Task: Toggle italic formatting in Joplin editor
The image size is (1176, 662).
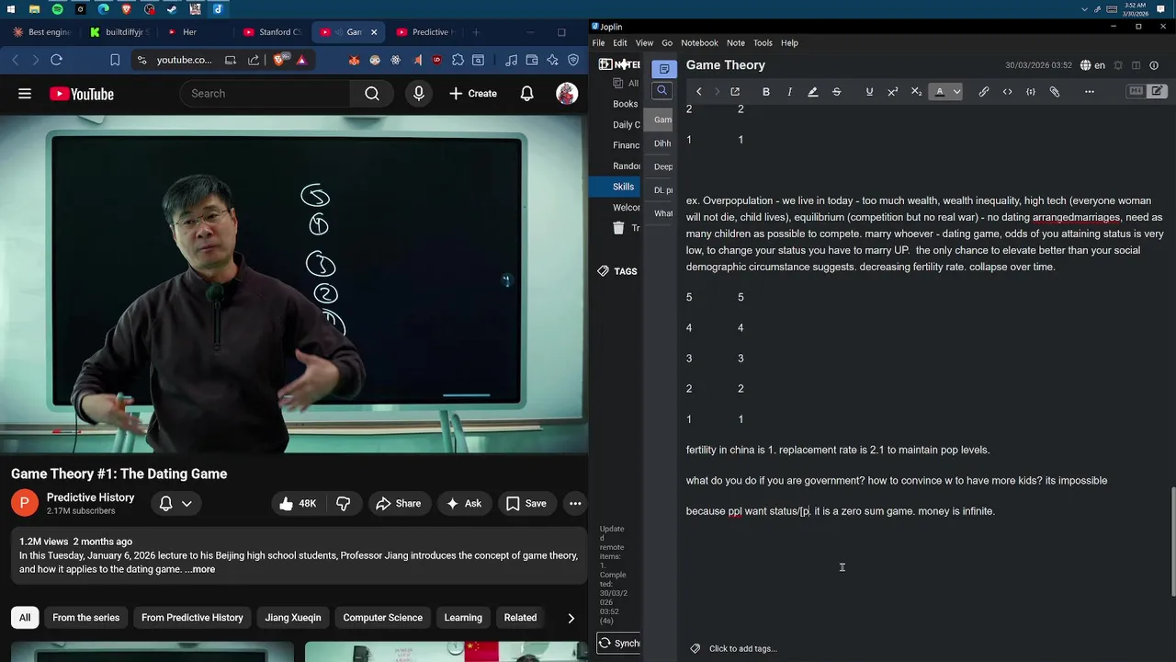Action: point(789,92)
